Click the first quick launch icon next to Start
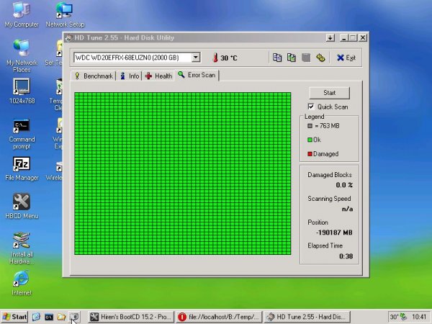 pos(36,317)
